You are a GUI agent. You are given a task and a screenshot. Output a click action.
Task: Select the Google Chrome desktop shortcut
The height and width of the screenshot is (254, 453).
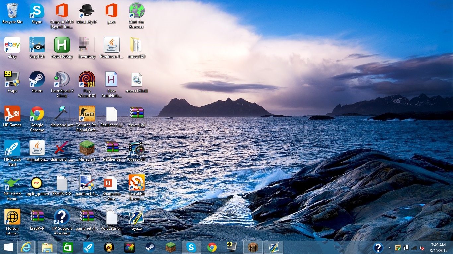point(37,119)
